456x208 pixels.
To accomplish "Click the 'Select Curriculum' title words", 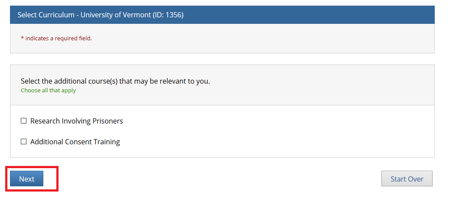I will pyautogui.click(x=46, y=15).
